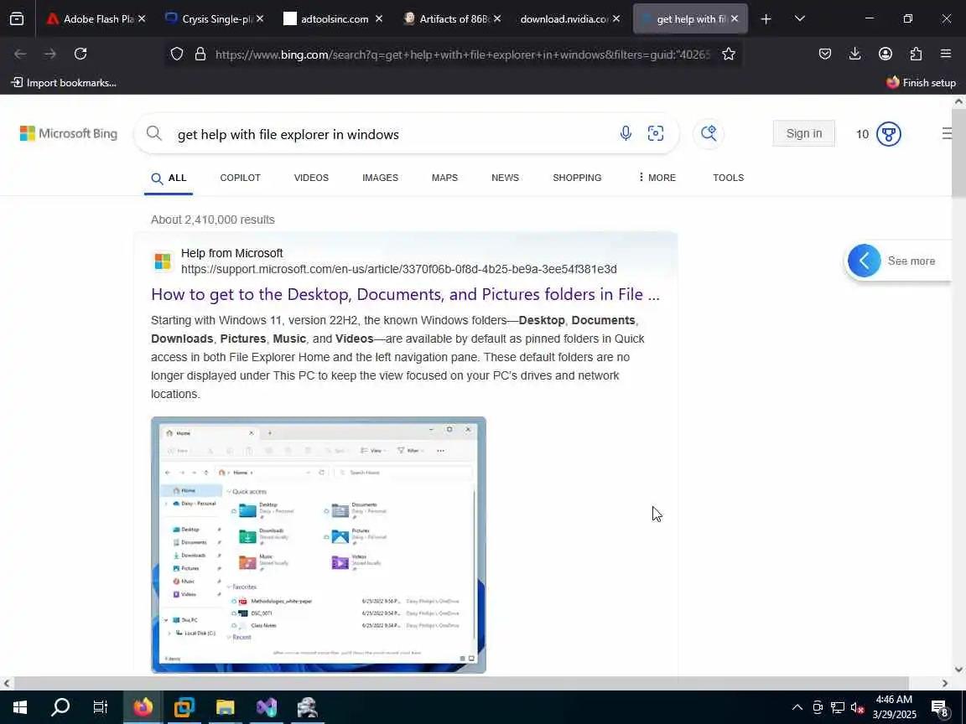Open Visual Studio from taskbar
Image resolution: width=966 pixels, height=724 pixels.
[267, 707]
